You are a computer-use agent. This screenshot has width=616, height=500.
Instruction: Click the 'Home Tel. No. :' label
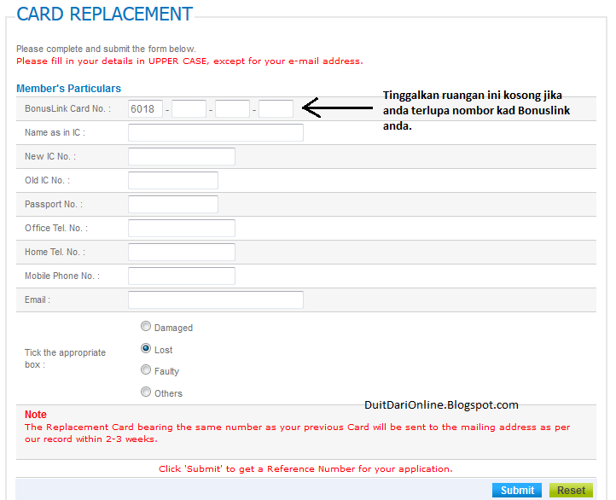(55, 253)
